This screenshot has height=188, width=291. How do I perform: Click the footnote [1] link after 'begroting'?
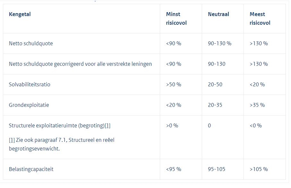107,126
